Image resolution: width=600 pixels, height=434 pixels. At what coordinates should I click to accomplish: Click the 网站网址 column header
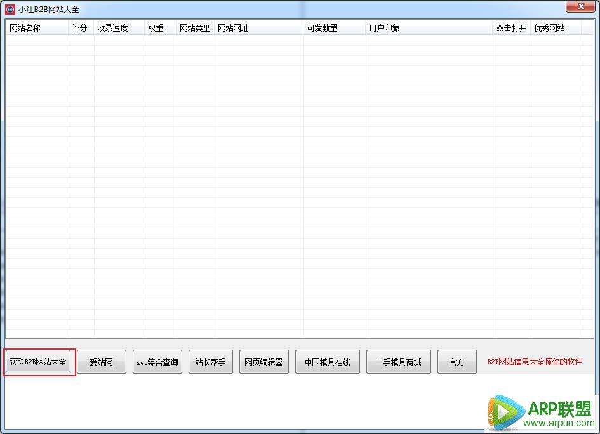pos(258,29)
